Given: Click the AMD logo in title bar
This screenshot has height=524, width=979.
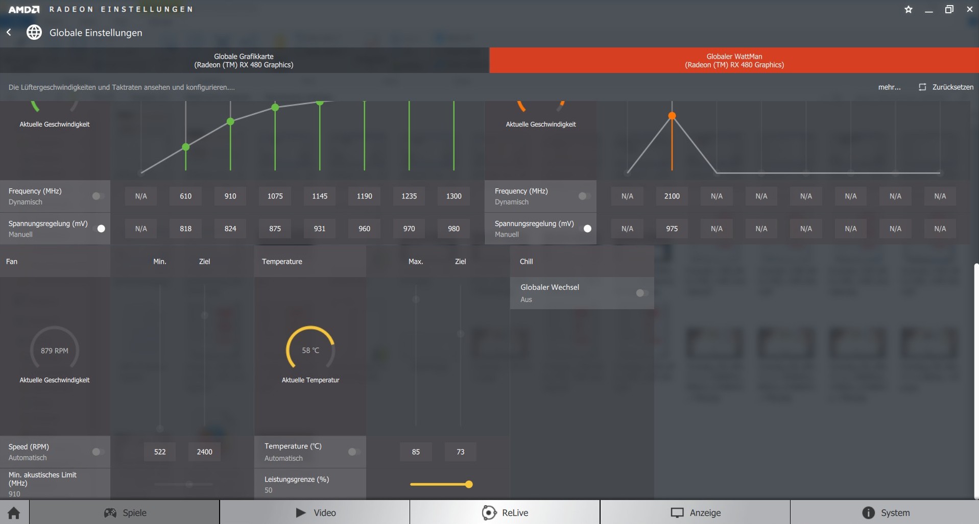Looking at the screenshot, I should (23, 9).
